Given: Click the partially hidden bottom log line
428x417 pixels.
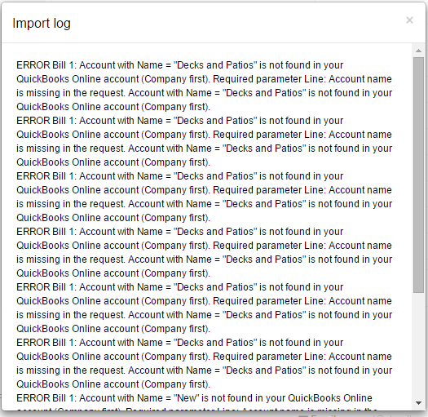Looking at the screenshot, I should click(x=197, y=409).
